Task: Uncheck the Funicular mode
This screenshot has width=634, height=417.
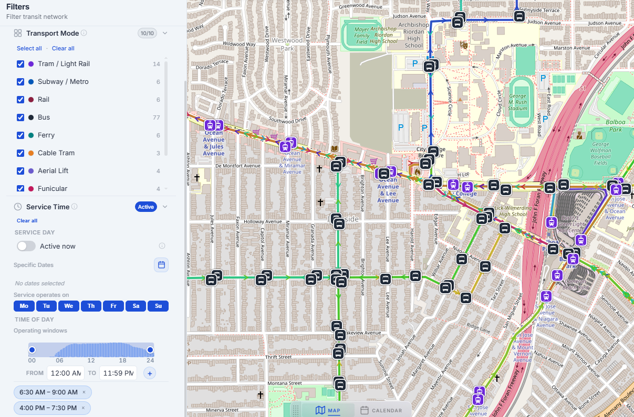Action: click(20, 189)
